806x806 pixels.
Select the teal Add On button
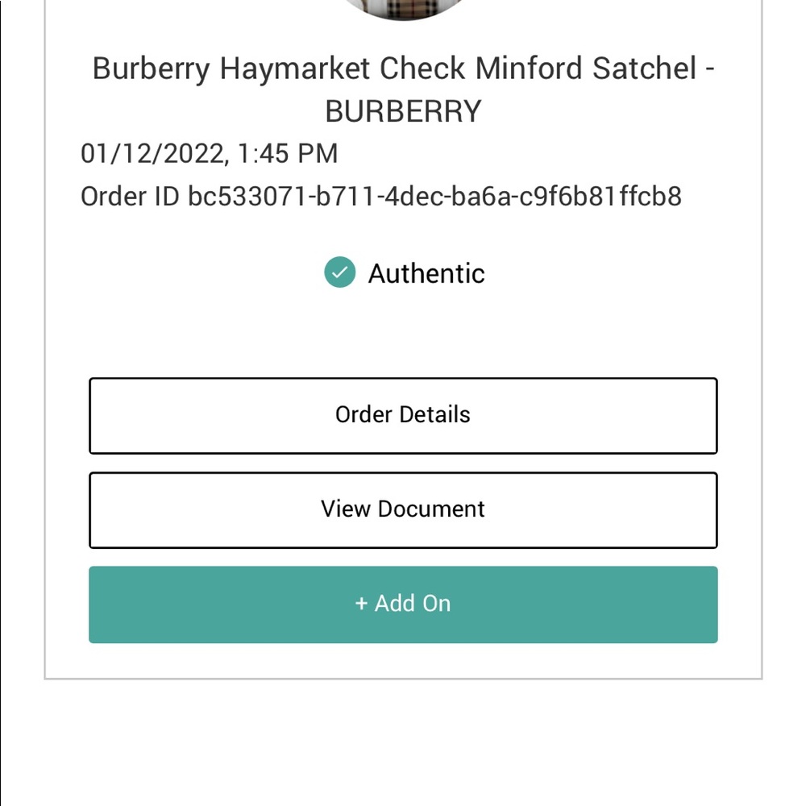coord(403,604)
